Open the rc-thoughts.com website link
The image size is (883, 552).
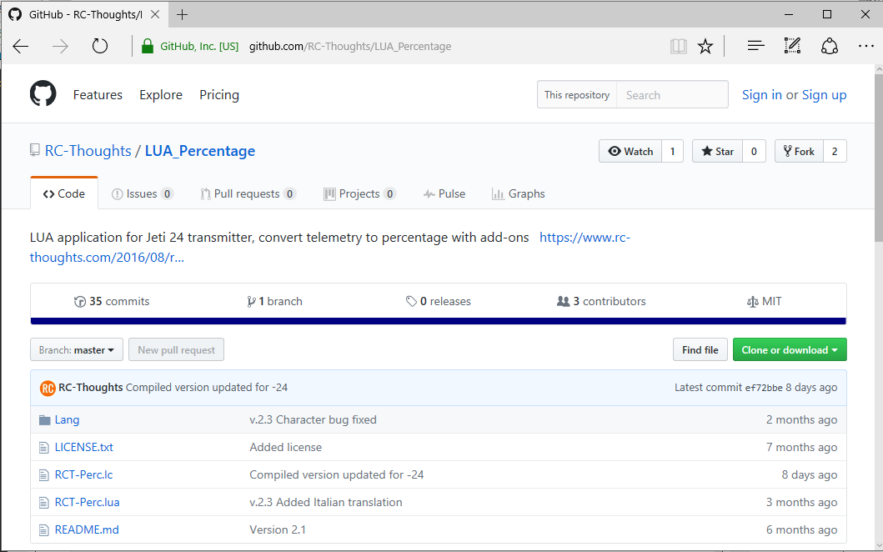(330, 248)
